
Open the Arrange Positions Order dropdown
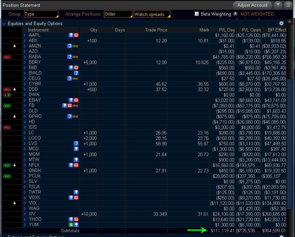tap(118, 14)
